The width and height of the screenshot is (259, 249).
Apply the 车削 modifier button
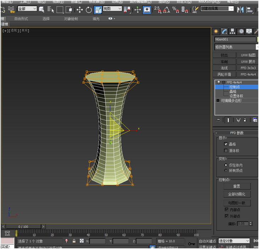(x=224, y=62)
